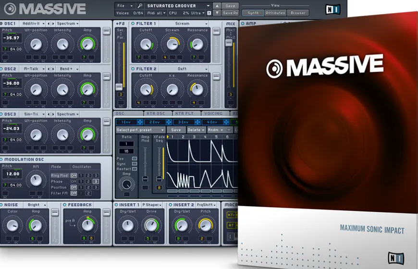Image resolution: width=418 pixels, height=269 pixels.
Task: Toggle the OSC1 power button
Action: (1, 24)
